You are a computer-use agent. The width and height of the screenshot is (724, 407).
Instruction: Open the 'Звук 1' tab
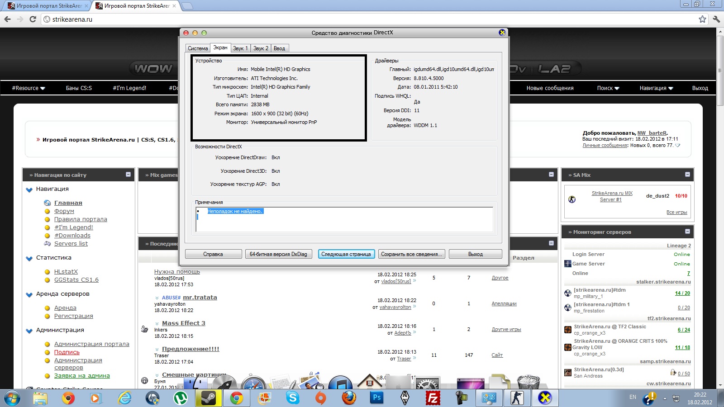tap(240, 48)
